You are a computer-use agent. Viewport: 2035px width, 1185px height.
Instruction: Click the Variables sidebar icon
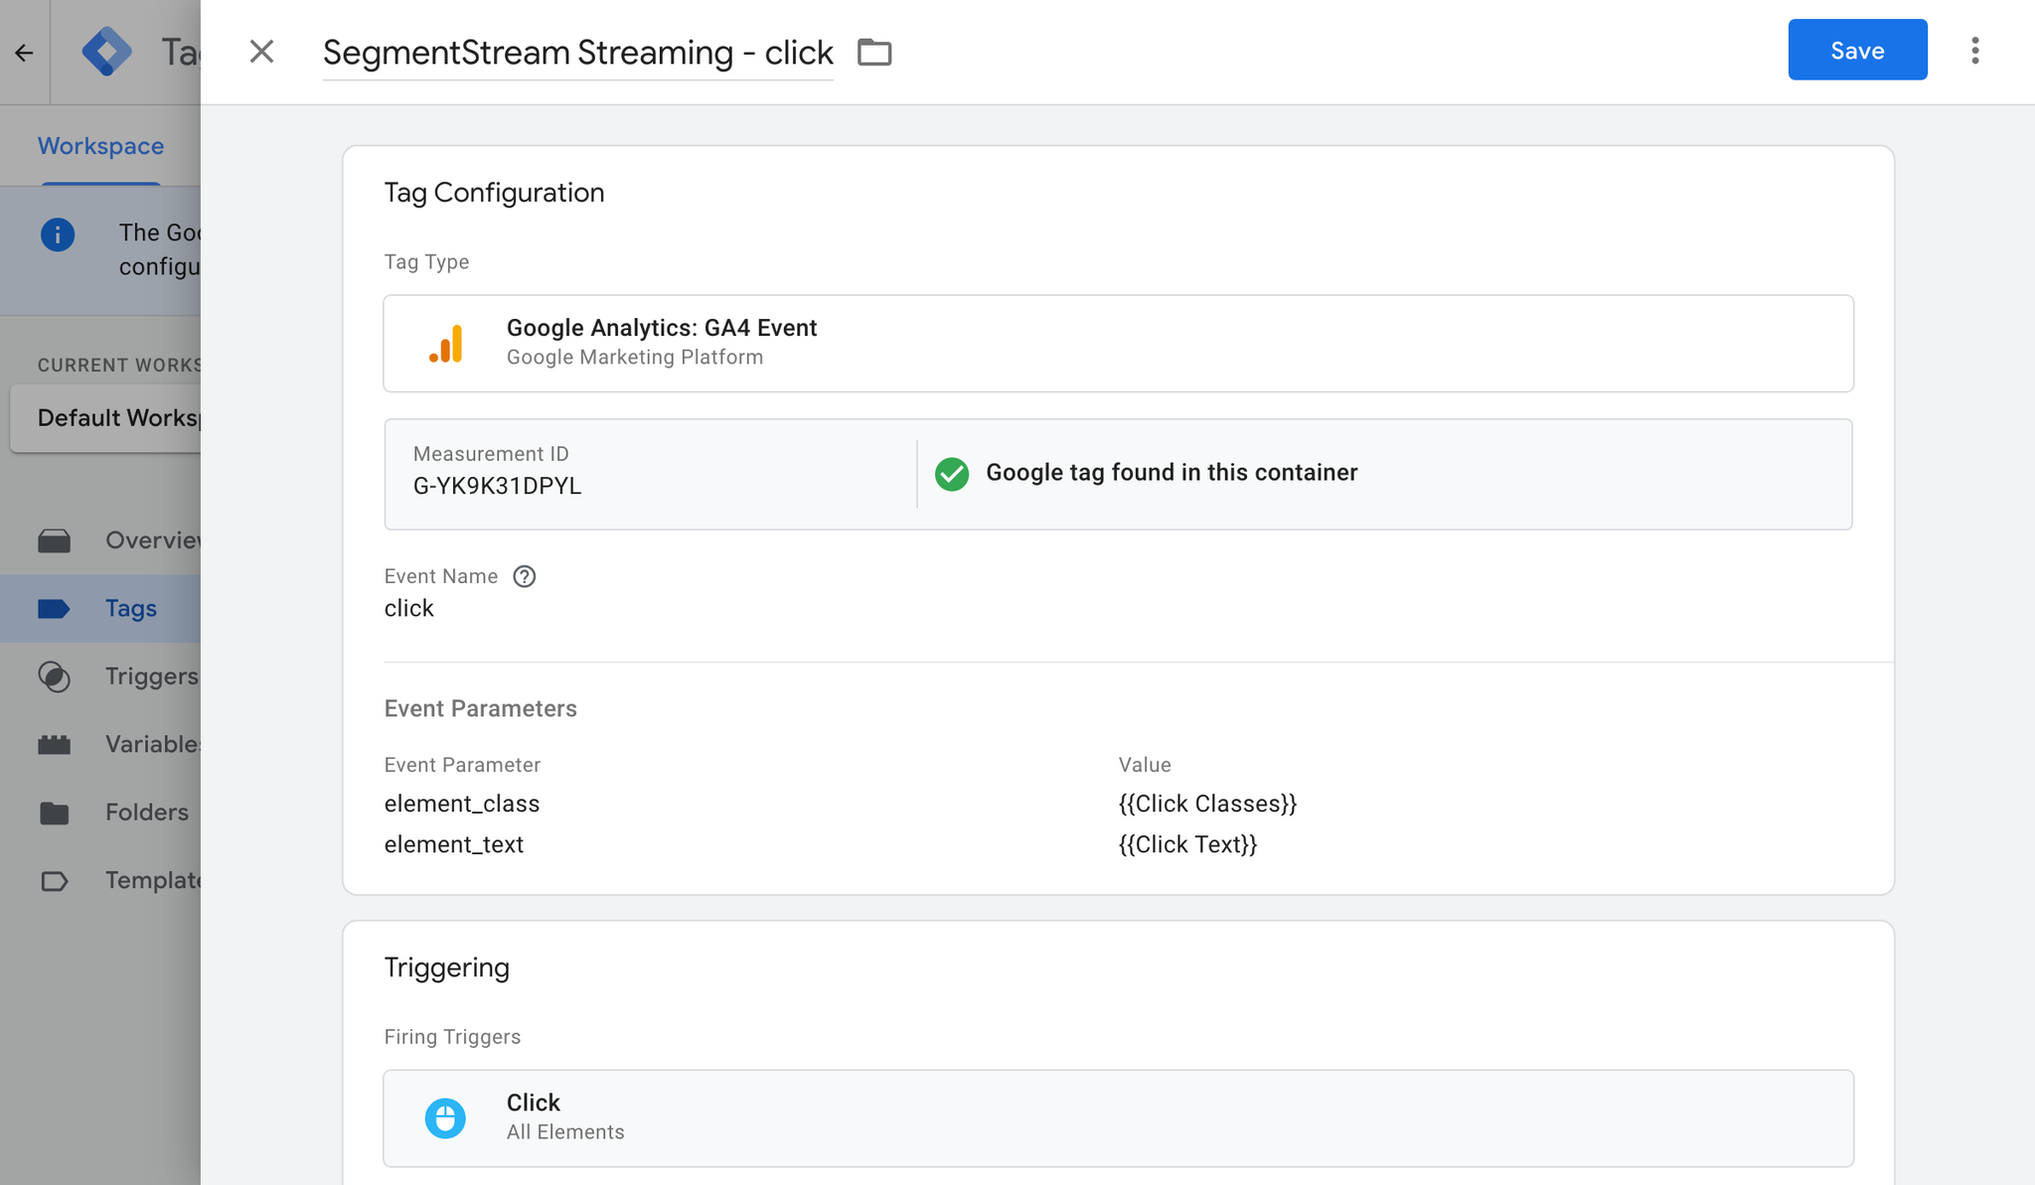coord(55,744)
